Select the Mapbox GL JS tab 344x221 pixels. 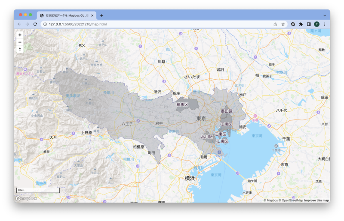(67, 15)
